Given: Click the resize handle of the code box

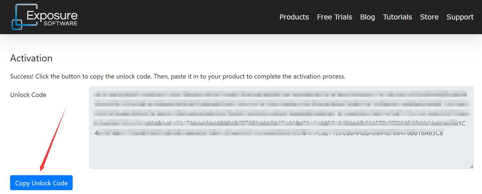Looking at the screenshot, I should coord(471,166).
